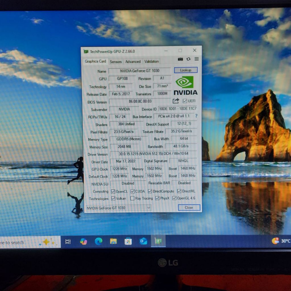Click the GPU-Z screenshot camera icon
This screenshot has height=291, width=291.
(x=180, y=59)
